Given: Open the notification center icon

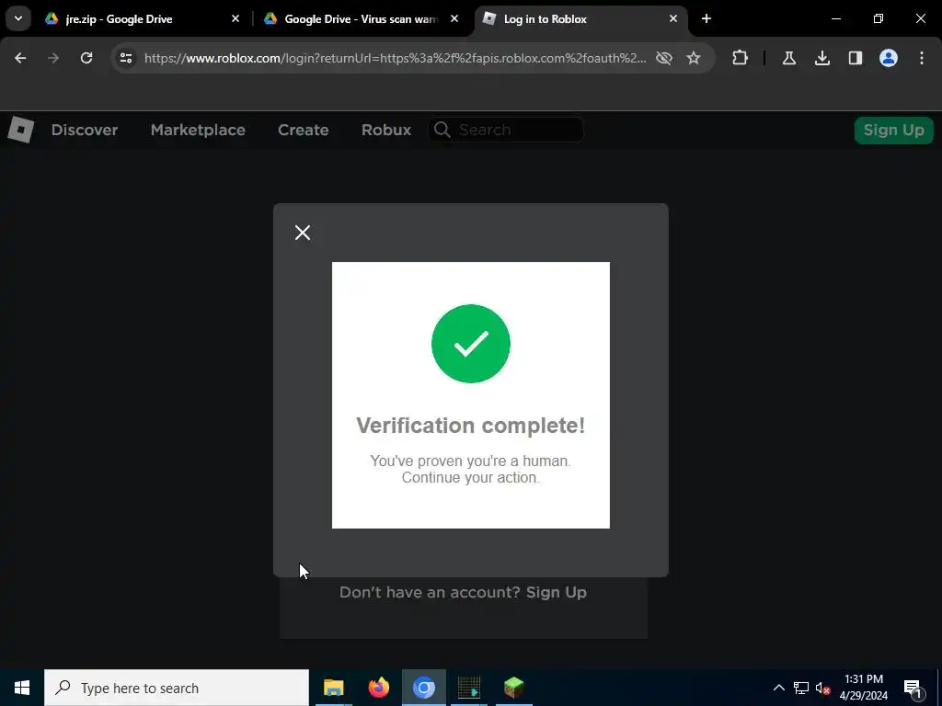Looking at the screenshot, I should pos(913,688).
